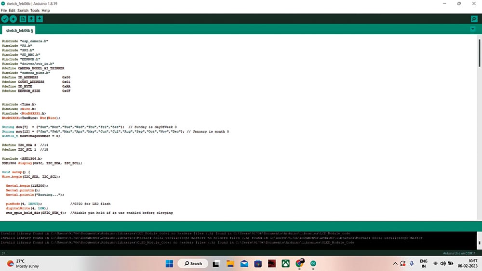This screenshot has height=271, width=482.
Task: Open the Edit menu
Action: (x=12, y=10)
